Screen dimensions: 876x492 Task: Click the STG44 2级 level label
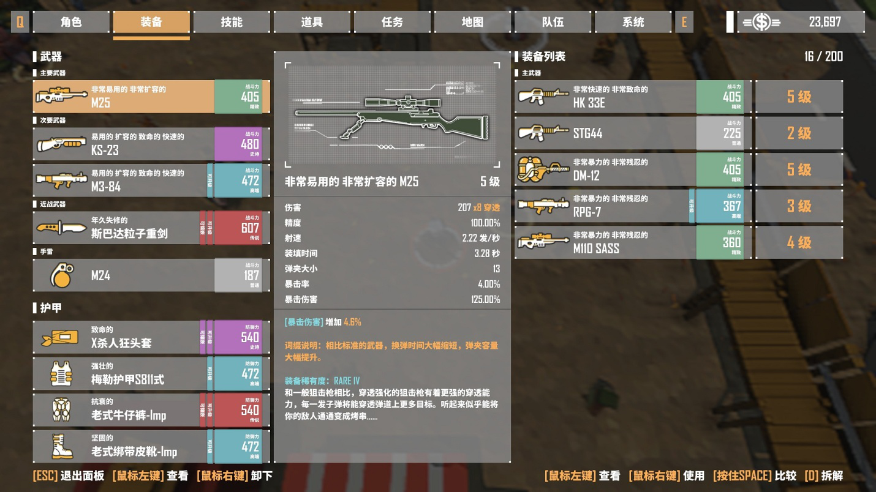pos(799,133)
